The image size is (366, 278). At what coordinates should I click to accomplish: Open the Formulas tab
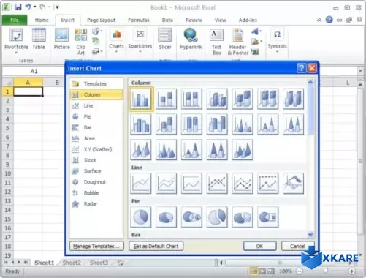(139, 20)
